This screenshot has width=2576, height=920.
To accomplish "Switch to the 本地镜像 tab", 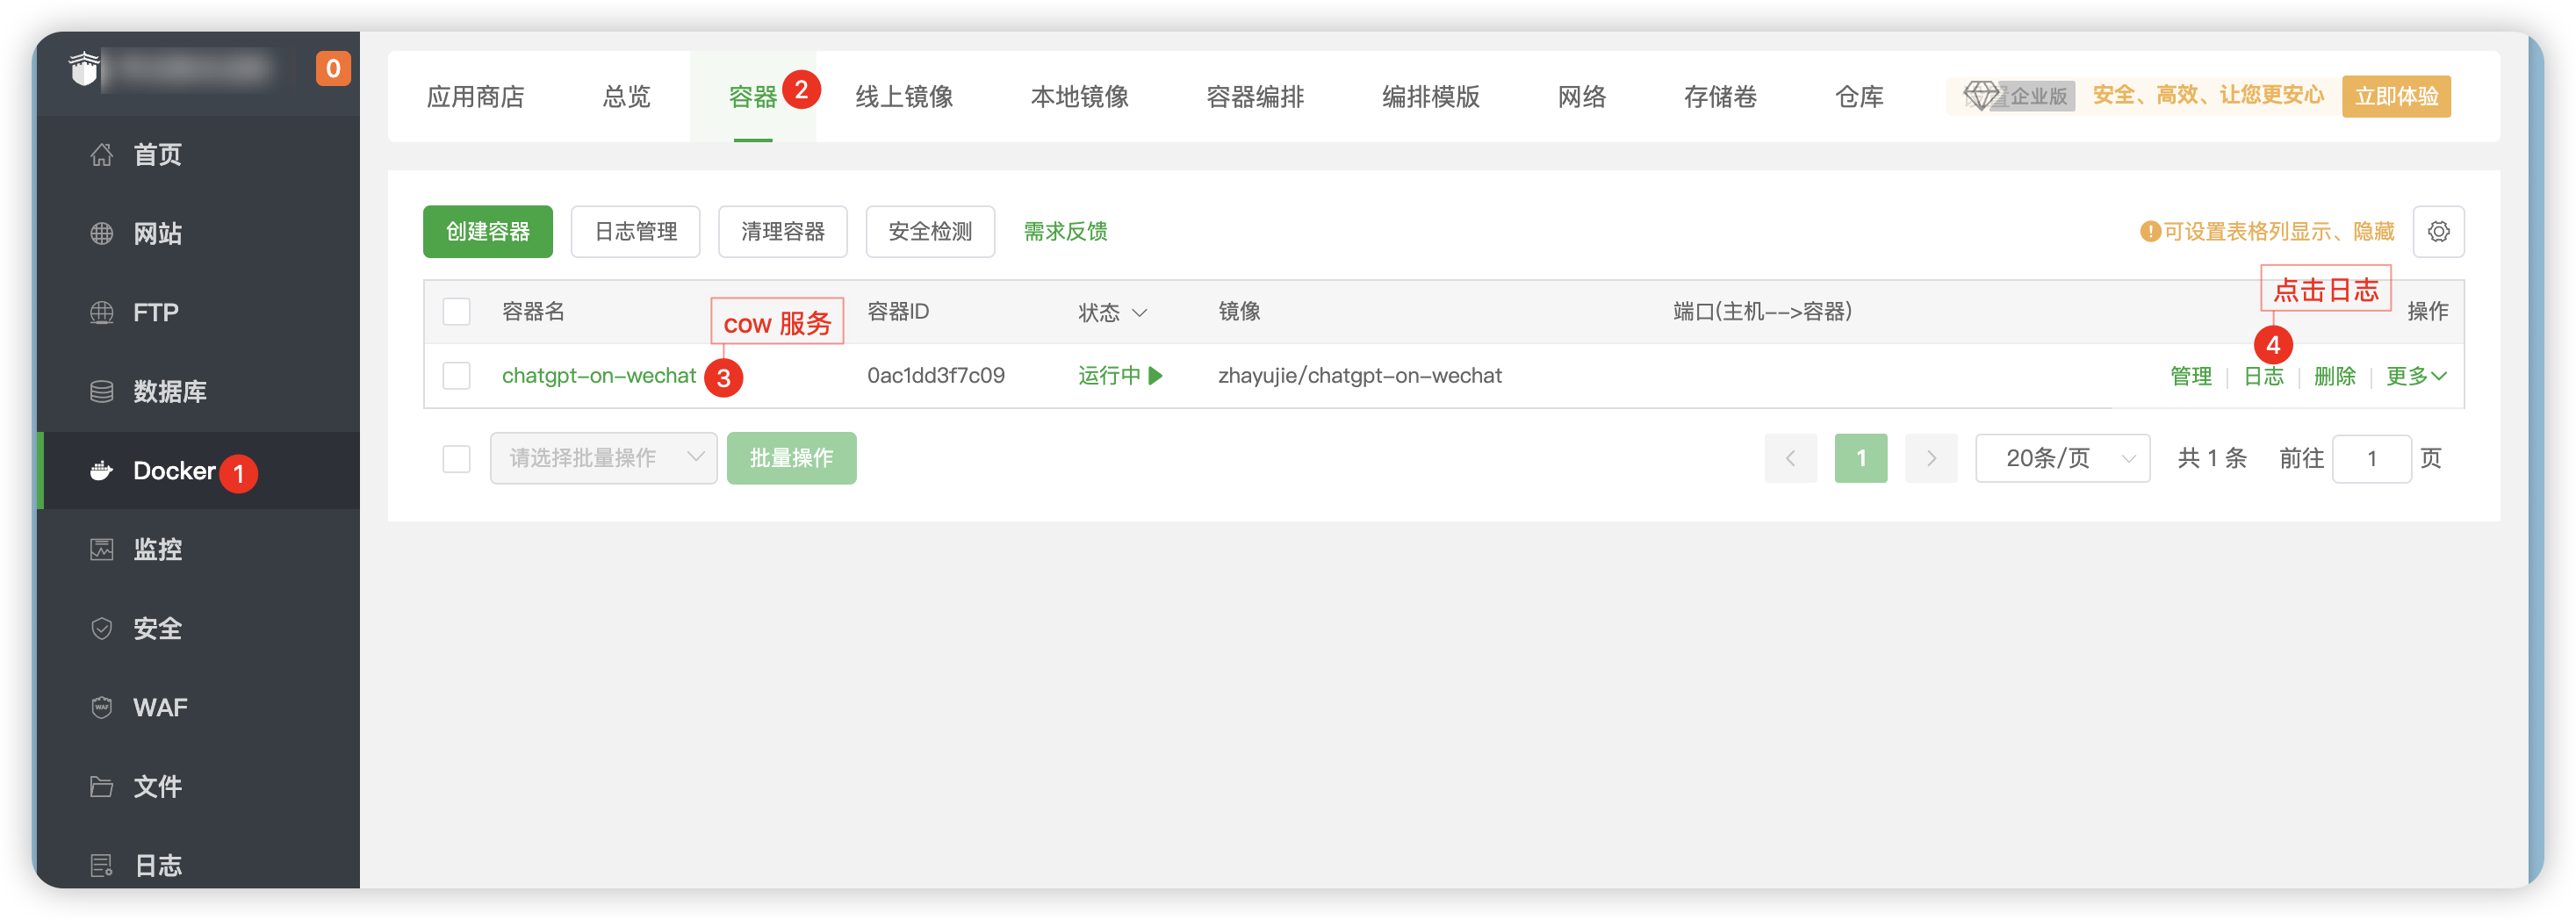I will click(x=1079, y=97).
